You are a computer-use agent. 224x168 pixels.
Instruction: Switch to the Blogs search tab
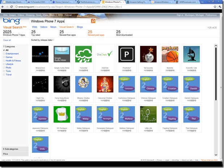(80, 27)
